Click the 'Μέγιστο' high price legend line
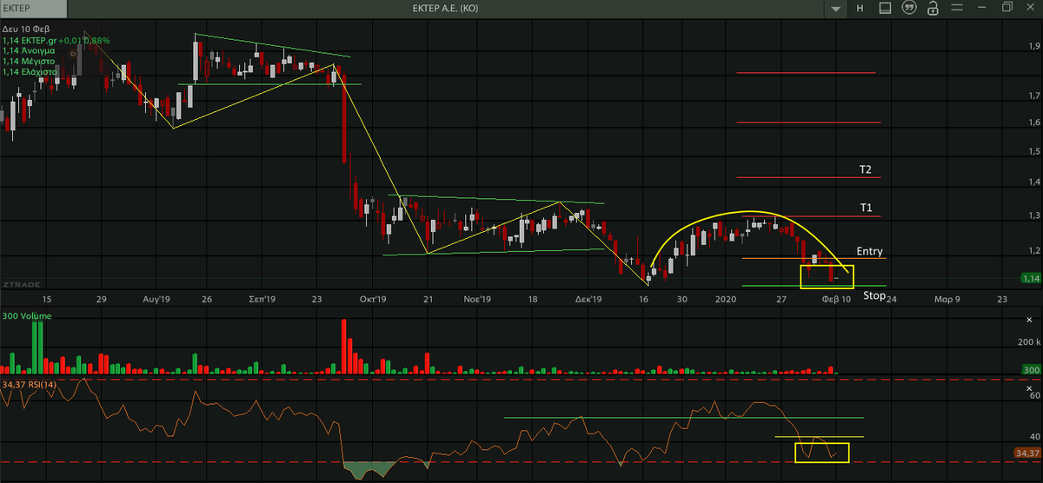Viewport: 1043px width, 483px height. click(x=29, y=62)
